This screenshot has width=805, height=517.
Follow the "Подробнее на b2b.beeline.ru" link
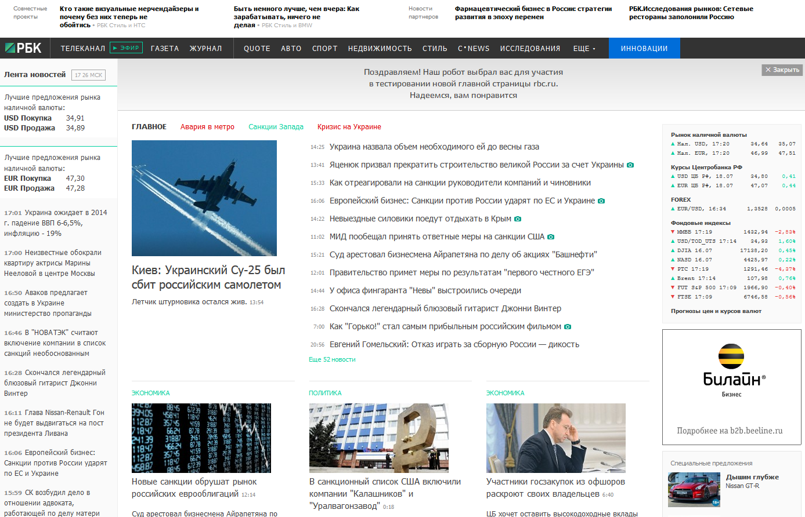[x=731, y=431]
